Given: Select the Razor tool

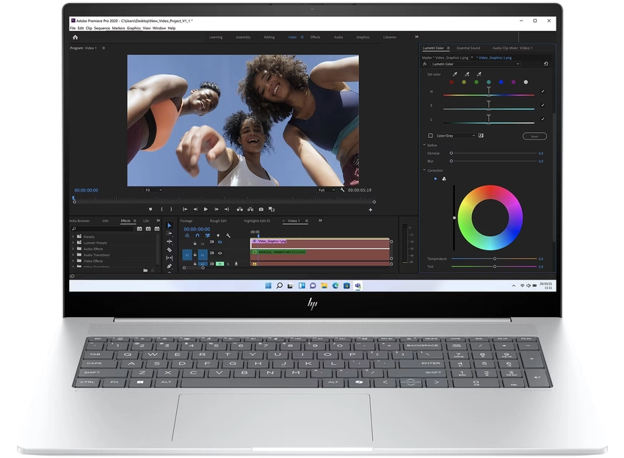Looking at the screenshot, I should (x=170, y=249).
